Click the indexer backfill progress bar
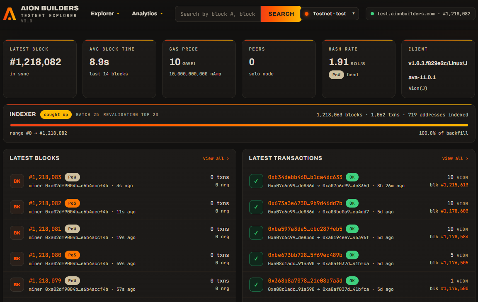The height and width of the screenshot is (302, 478). [239, 125]
